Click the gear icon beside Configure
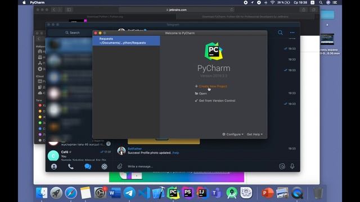This screenshot has height=202, width=360. tap(224, 134)
